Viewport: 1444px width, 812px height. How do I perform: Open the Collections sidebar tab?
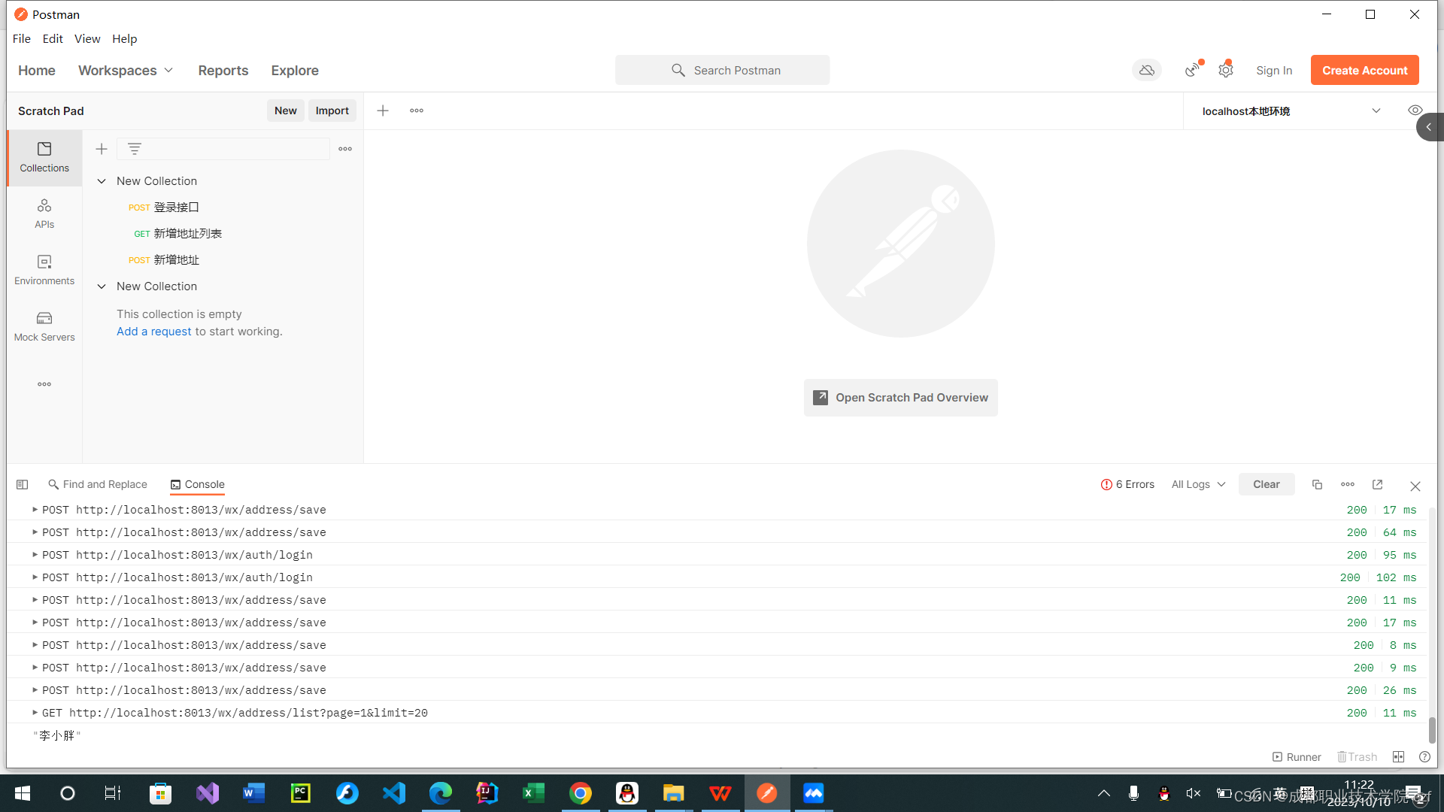pos(44,157)
